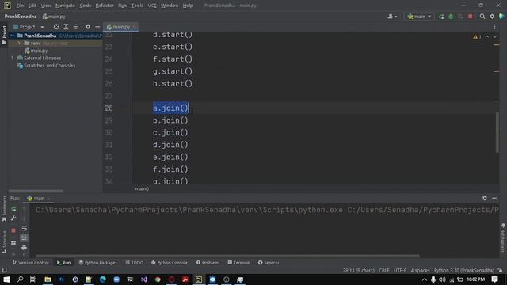Open Windows tray hidden icons chevron

coord(425,279)
